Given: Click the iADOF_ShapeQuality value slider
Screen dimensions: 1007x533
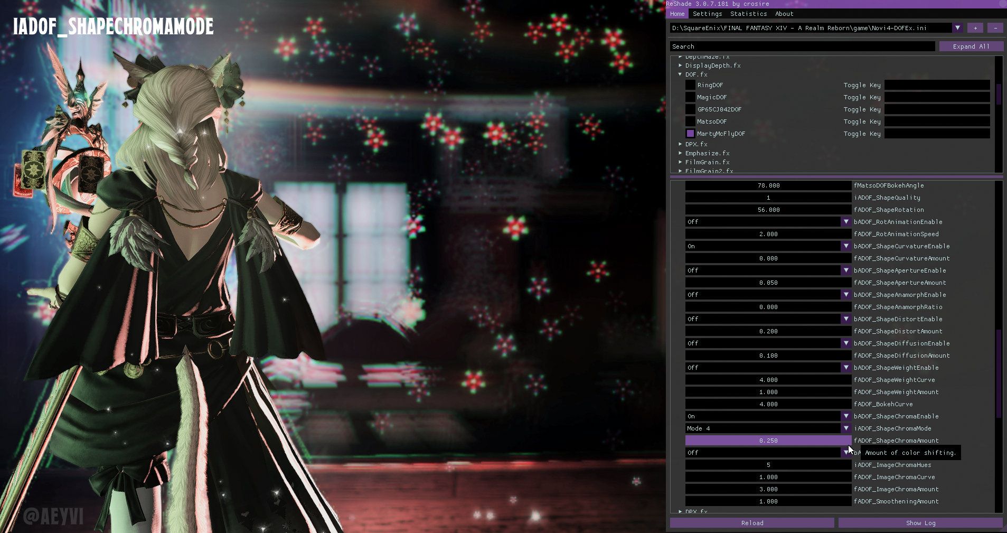Looking at the screenshot, I should point(768,198).
